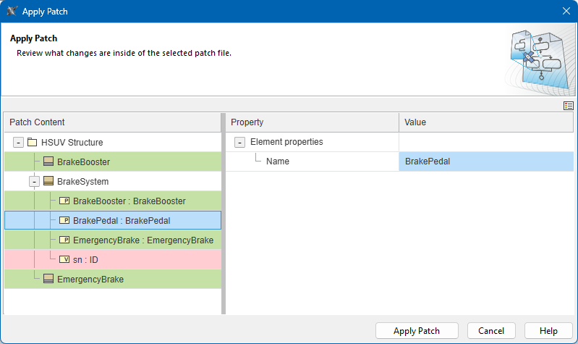This screenshot has width=578, height=344.
Task: Collapse the BrakeSystem tree node
Action: (x=34, y=181)
